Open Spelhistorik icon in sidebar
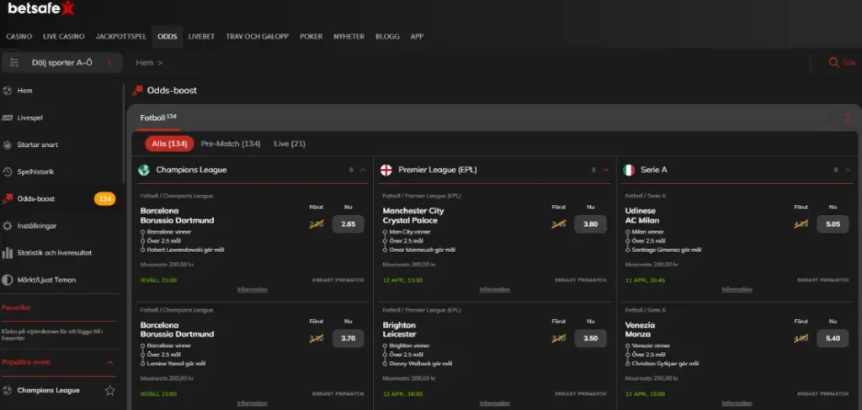Image resolution: width=862 pixels, height=410 pixels. pyautogui.click(x=8, y=171)
